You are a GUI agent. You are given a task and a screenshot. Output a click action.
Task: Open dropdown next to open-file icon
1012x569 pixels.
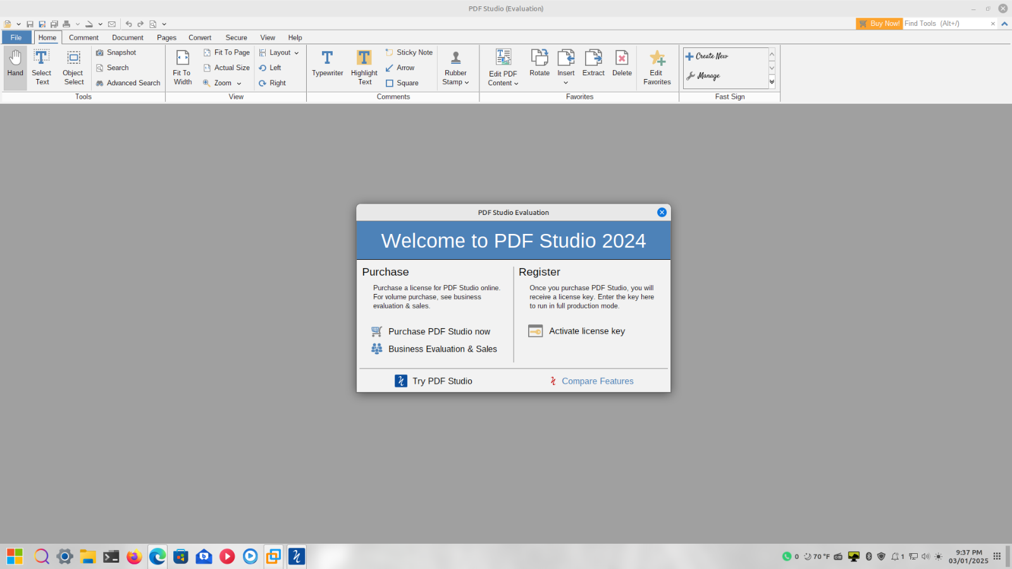[18, 24]
